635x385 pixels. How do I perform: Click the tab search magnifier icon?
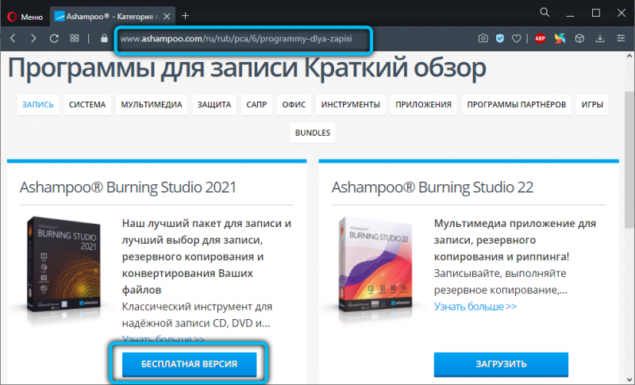click(x=545, y=13)
